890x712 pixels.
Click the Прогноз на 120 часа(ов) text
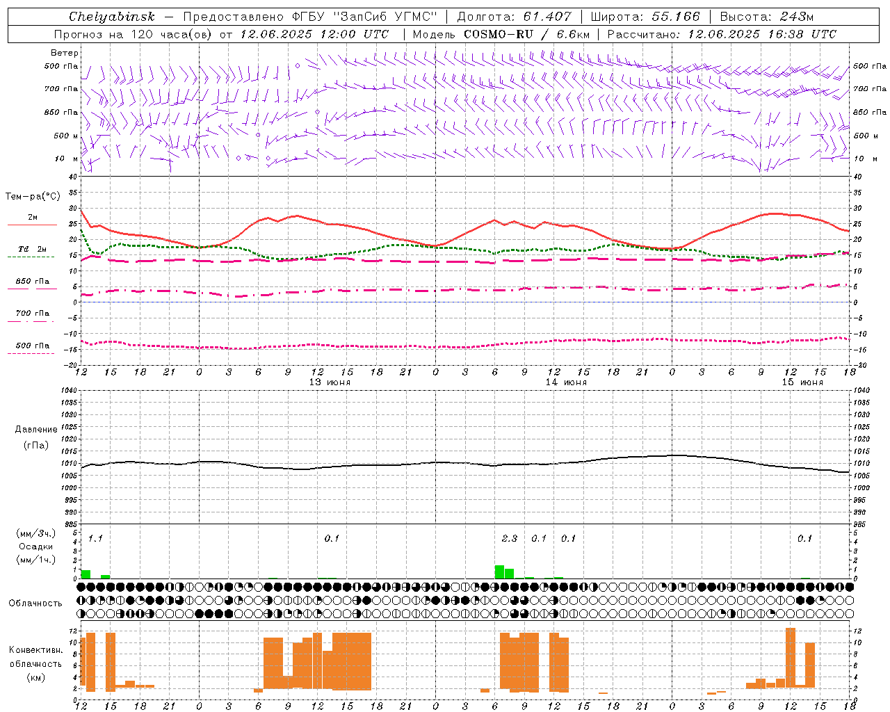[x=134, y=34]
